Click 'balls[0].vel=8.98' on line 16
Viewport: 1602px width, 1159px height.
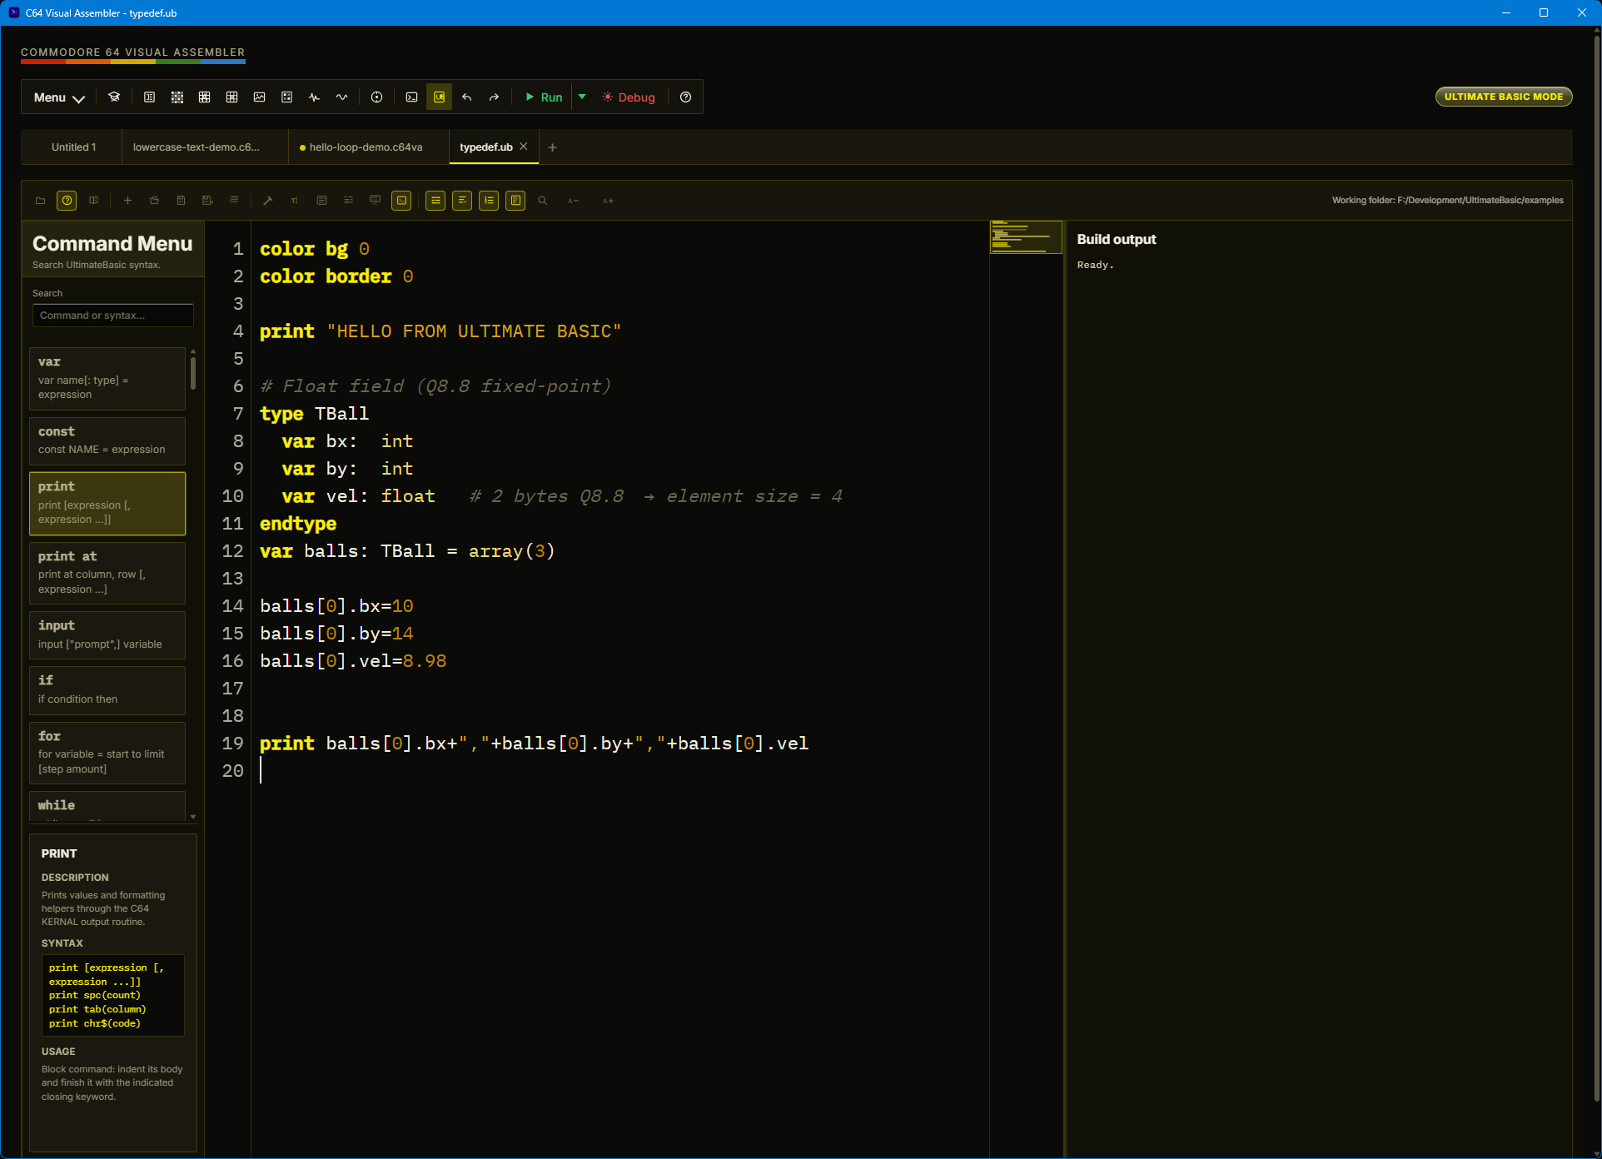point(353,661)
